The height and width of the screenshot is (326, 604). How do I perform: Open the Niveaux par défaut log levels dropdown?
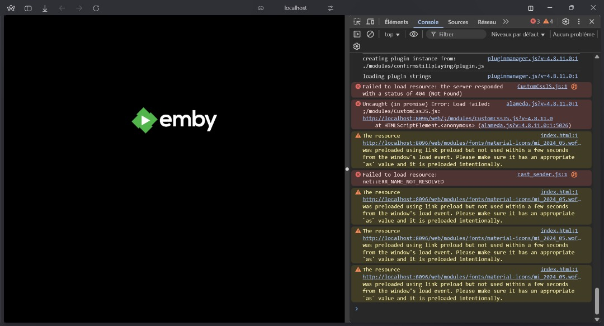(517, 35)
